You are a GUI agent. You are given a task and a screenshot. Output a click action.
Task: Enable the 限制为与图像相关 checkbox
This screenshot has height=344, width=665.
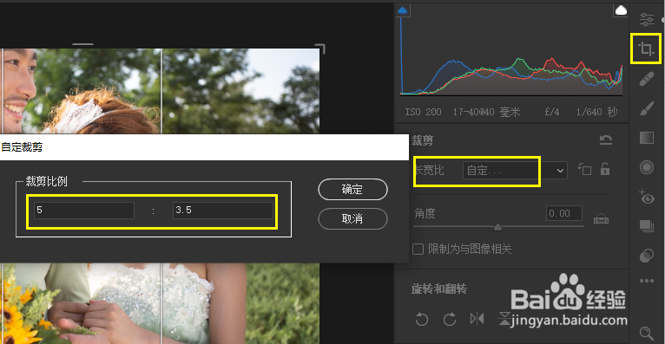(418, 250)
